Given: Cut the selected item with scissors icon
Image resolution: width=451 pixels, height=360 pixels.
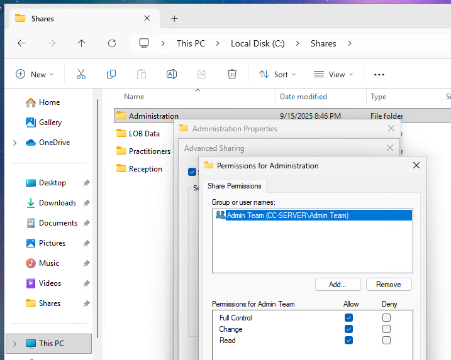Looking at the screenshot, I should tap(81, 74).
